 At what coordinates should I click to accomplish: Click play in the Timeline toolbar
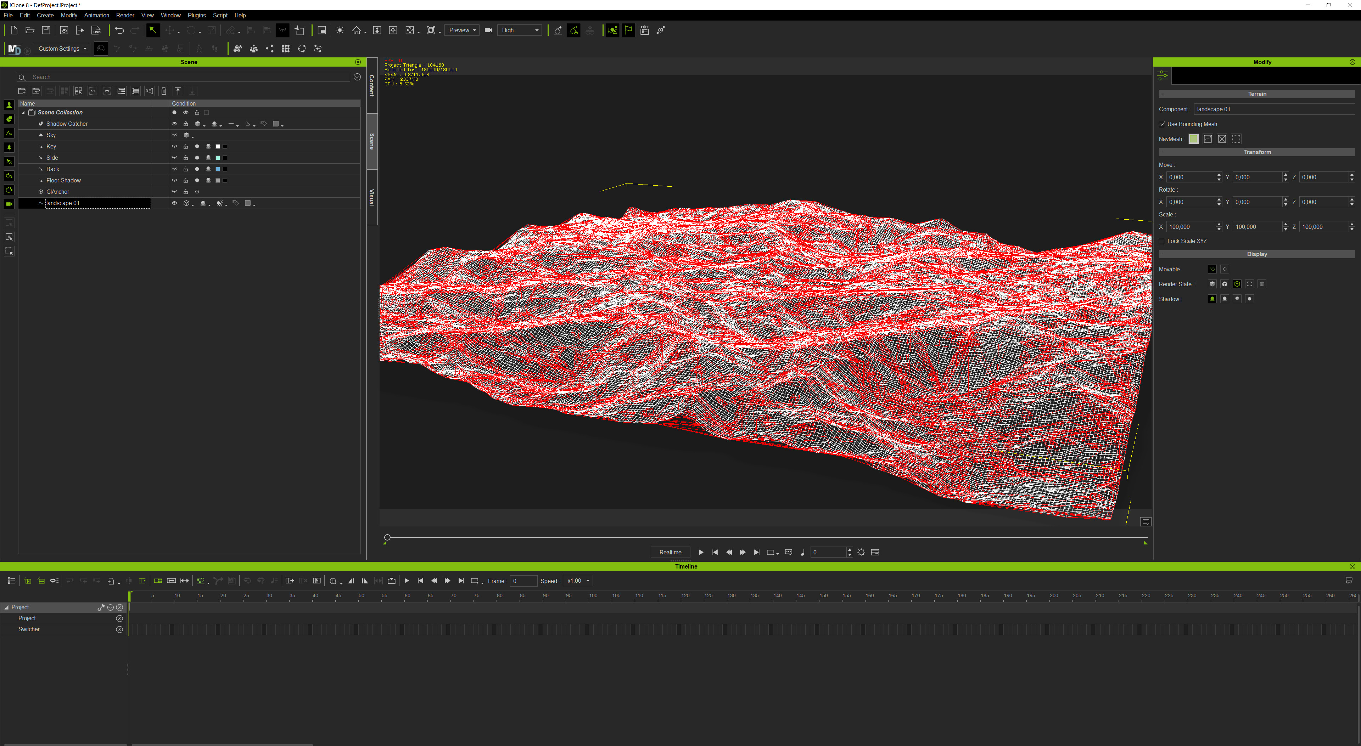(x=407, y=581)
